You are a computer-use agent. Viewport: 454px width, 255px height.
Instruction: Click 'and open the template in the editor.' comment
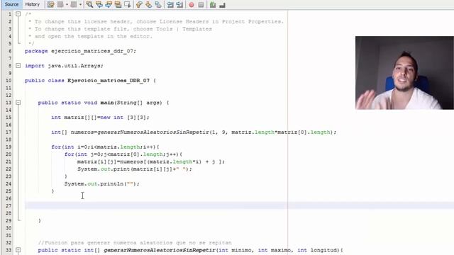(x=93, y=36)
